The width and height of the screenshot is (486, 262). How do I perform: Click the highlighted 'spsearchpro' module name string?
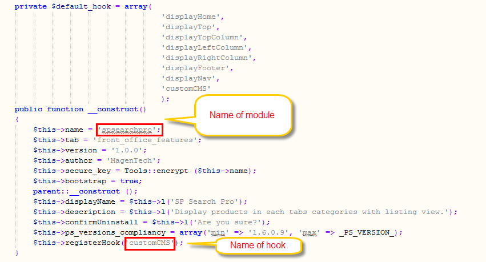[129, 130]
